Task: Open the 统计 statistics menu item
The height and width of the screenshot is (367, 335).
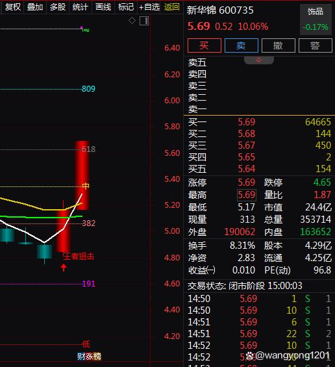Action: (x=81, y=6)
